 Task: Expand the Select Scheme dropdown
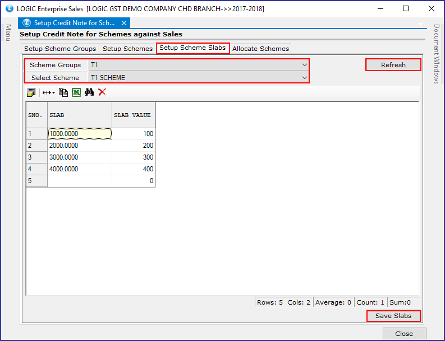click(x=304, y=78)
